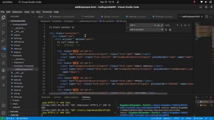Click the Replace single match icon
Screen dimensions: 214x120
coord(166,30)
